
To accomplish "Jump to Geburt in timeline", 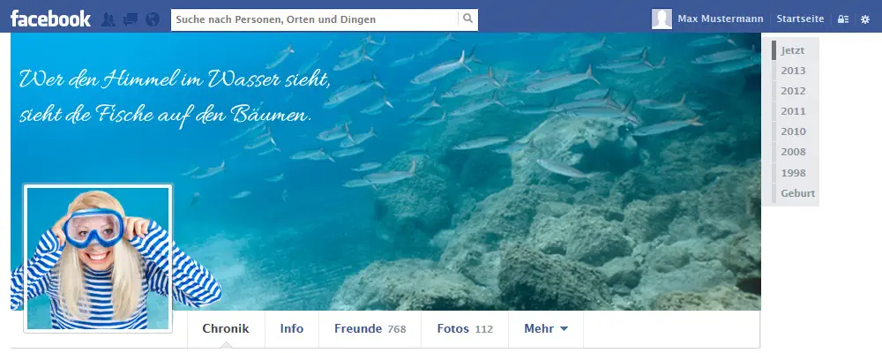I will point(797,193).
